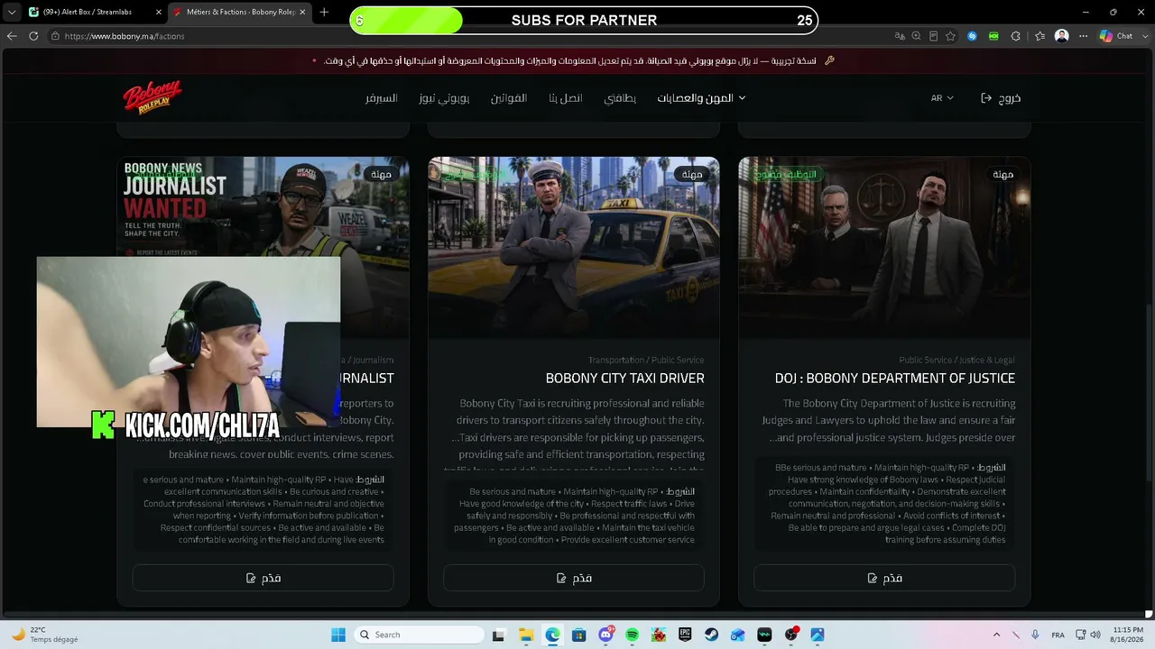The width and height of the screenshot is (1155, 649).
Task: Focus the address bar with bobony.ma/factions
Action: (469, 36)
